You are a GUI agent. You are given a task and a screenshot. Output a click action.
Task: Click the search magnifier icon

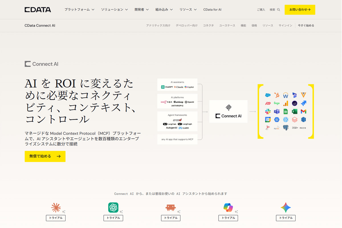point(278,10)
